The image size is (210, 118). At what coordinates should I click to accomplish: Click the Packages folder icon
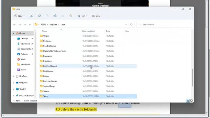(41, 41)
